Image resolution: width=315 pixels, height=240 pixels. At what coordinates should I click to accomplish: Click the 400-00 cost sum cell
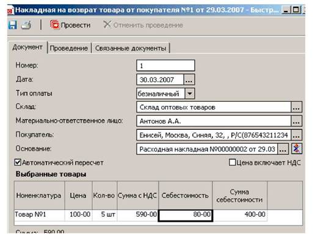point(240,215)
